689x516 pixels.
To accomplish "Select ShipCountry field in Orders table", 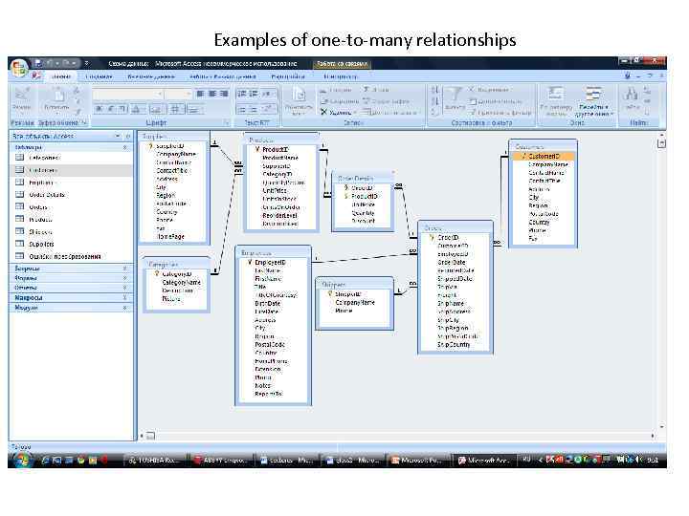I will click(x=455, y=345).
